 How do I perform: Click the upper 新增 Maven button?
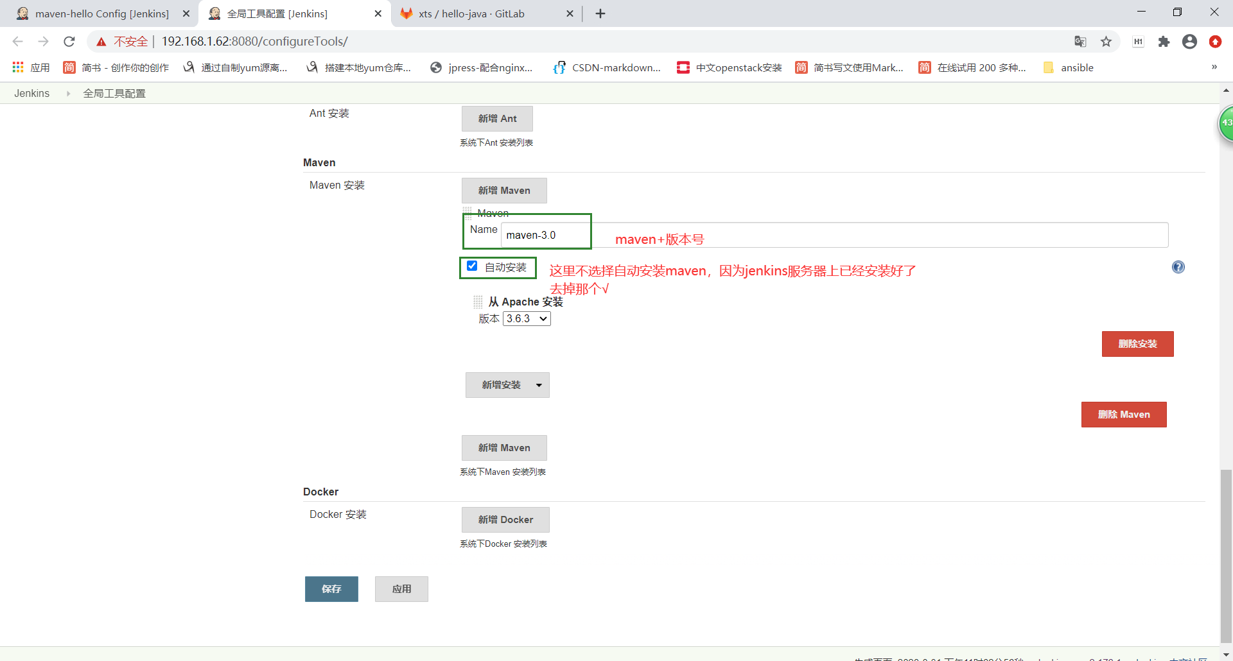504,191
